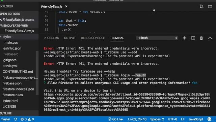This screenshot has height=122, width=216.
Task: Switch to the DEBUG CONSOLE tab
Action: click(x=93, y=38)
